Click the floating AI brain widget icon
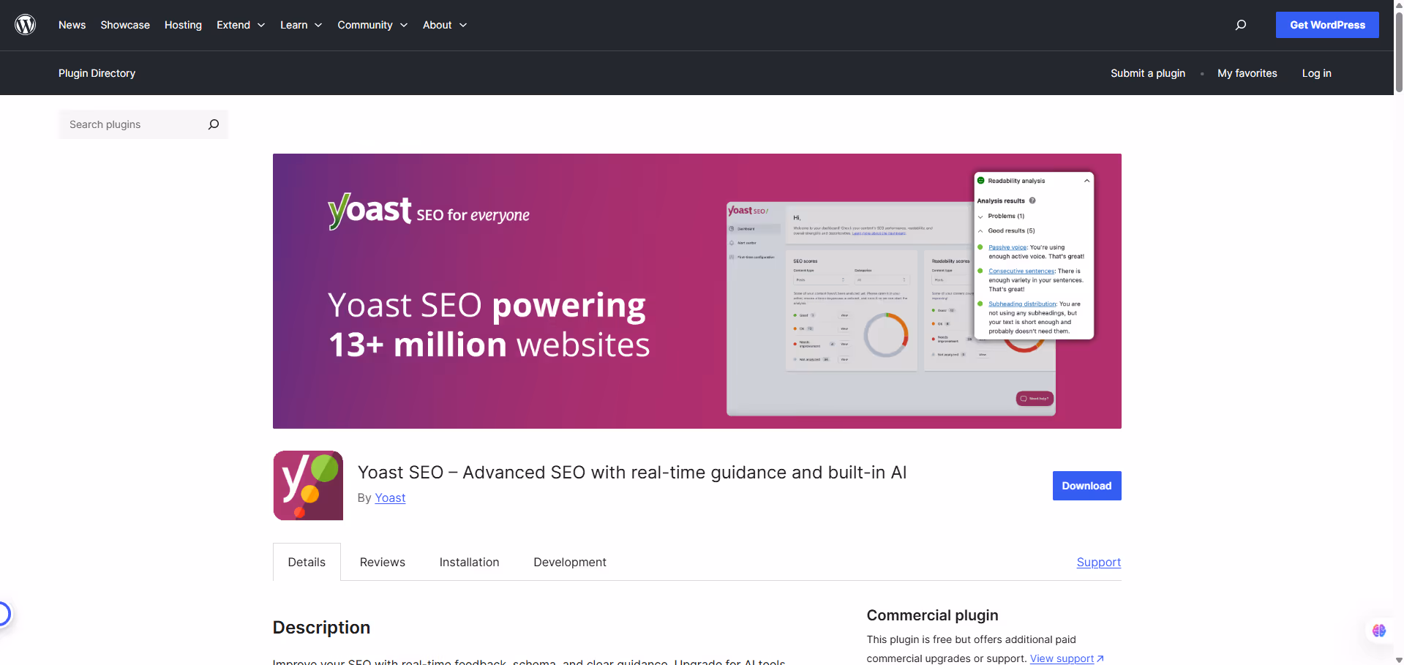 click(1378, 630)
